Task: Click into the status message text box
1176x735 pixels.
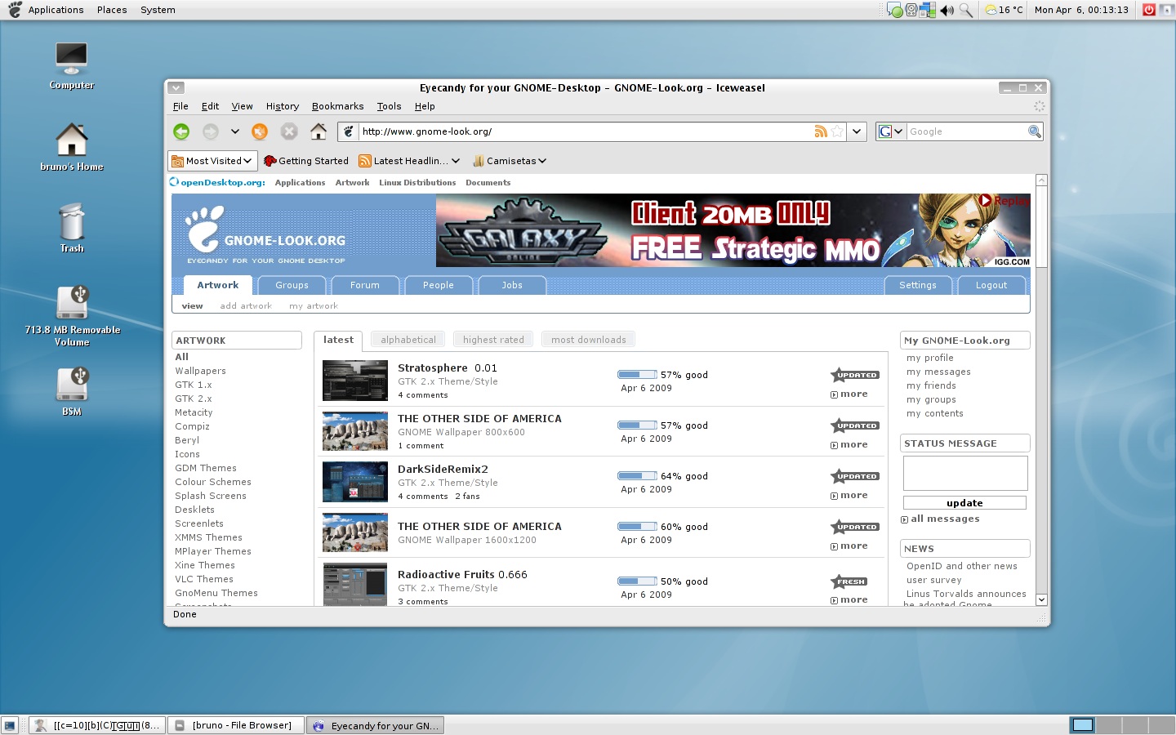Action: click(x=964, y=473)
